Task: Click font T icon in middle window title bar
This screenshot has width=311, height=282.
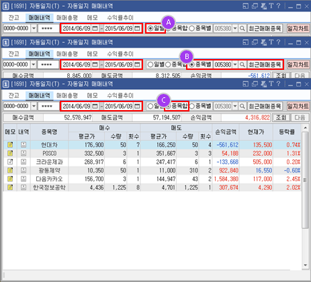Action: 271,42
